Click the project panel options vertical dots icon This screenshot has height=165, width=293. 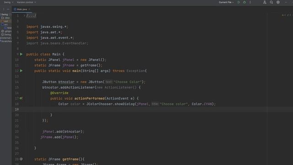pyautogui.click(x=4, y=9)
